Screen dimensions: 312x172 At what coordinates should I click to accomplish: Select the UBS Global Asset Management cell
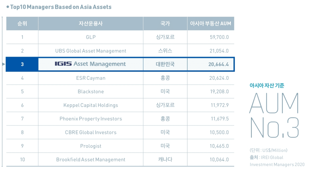pyautogui.click(x=91, y=51)
